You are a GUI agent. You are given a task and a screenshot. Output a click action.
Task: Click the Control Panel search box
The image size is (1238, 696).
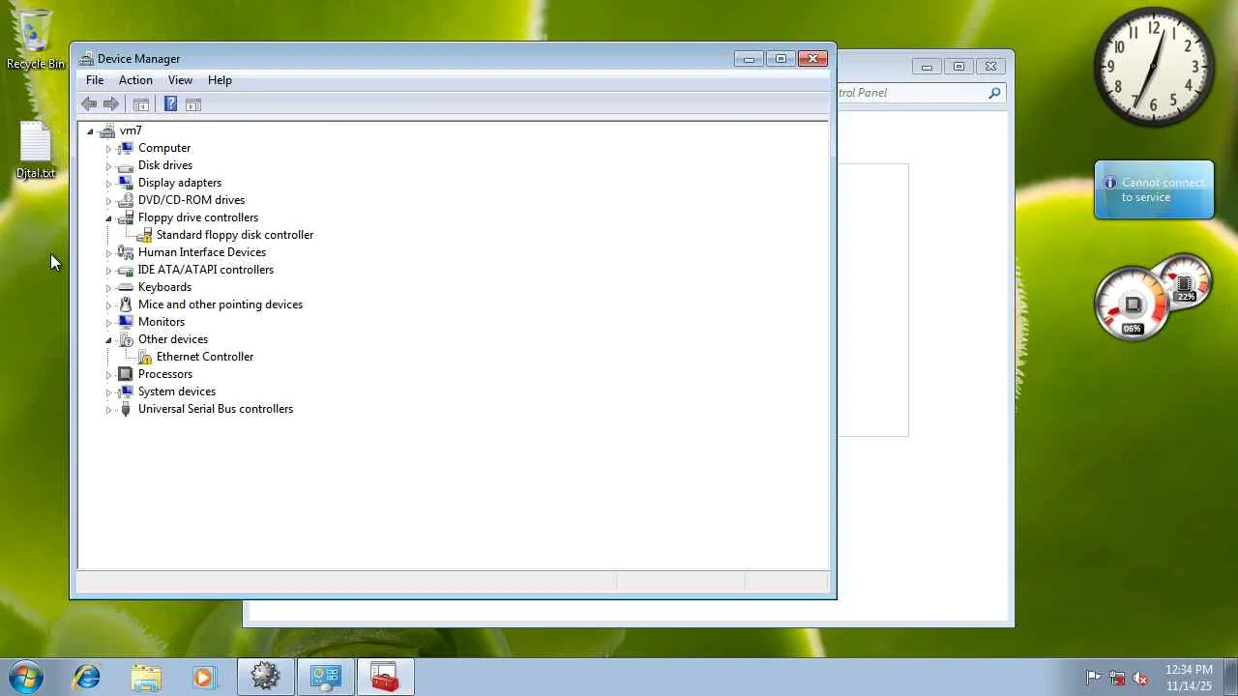(x=922, y=93)
